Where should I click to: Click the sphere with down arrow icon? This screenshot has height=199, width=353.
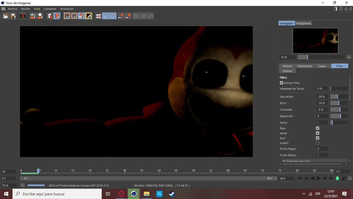tap(40, 16)
